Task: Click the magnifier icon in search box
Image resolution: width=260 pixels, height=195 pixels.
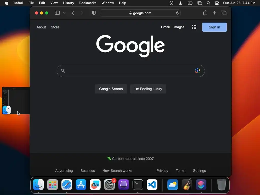Action: click(x=63, y=71)
